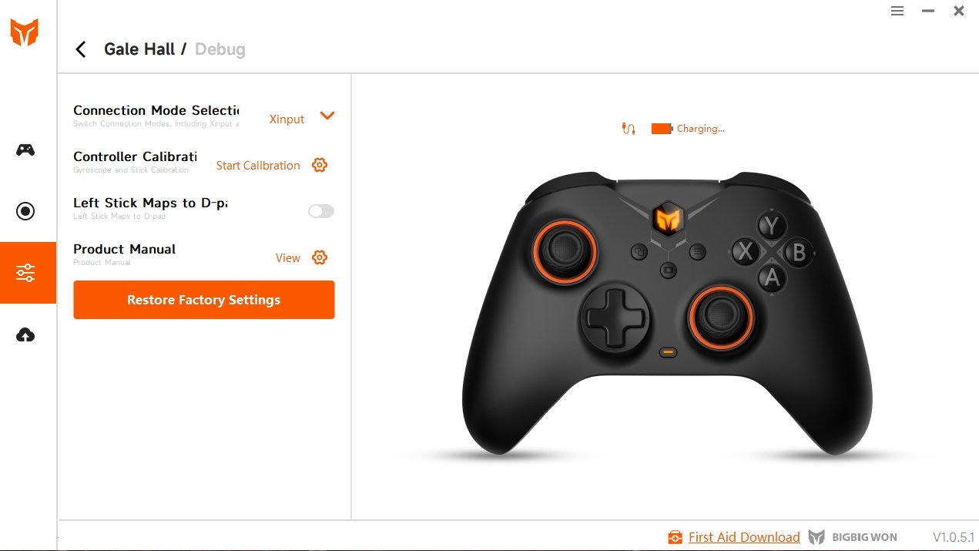Open the Xinput connection mode selector

click(287, 119)
